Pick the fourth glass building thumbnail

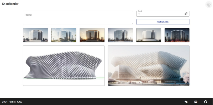120,35
